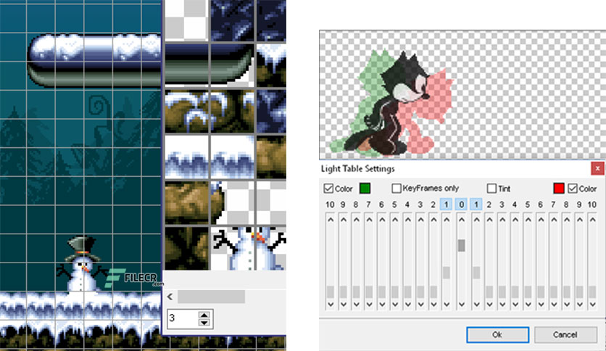Select the highlighted center frame 0 label
The width and height of the screenshot is (606, 351).
461,205
